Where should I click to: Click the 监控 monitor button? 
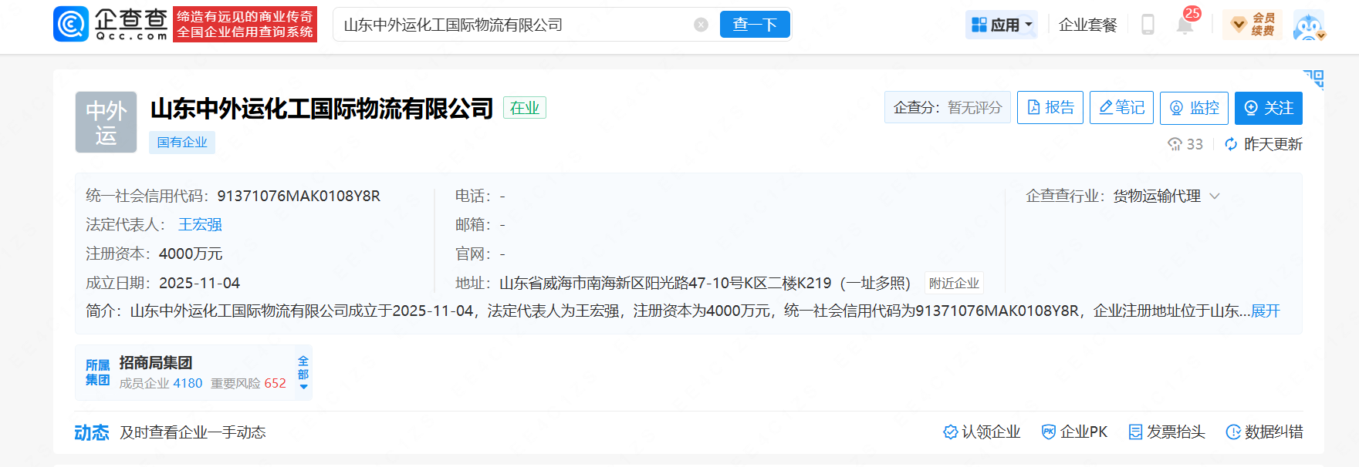[1193, 108]
